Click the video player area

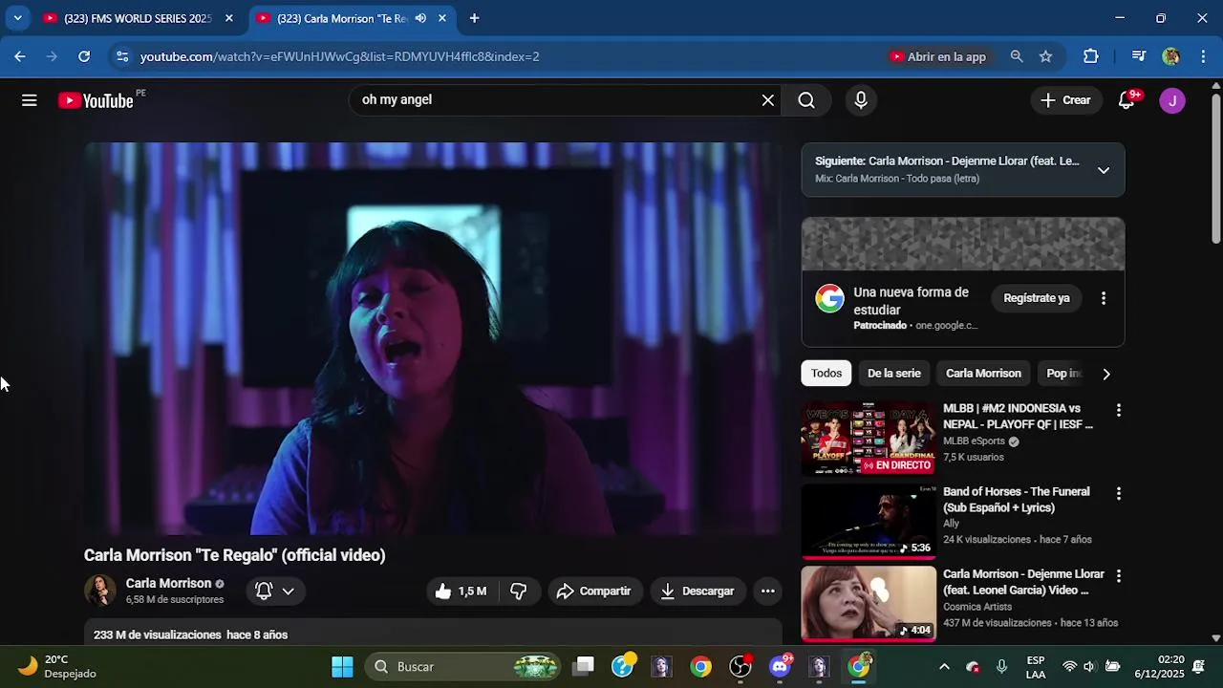433,339
